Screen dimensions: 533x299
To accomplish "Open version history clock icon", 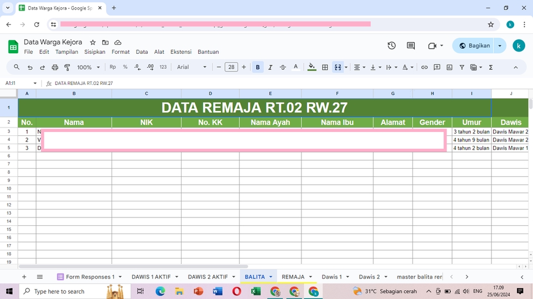I will (x=391, y=45).
